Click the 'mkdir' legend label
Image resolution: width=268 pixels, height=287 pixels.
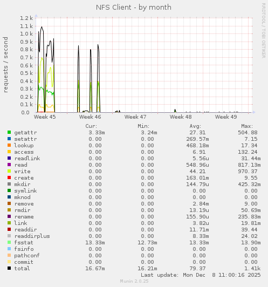[x=22, y=184]
